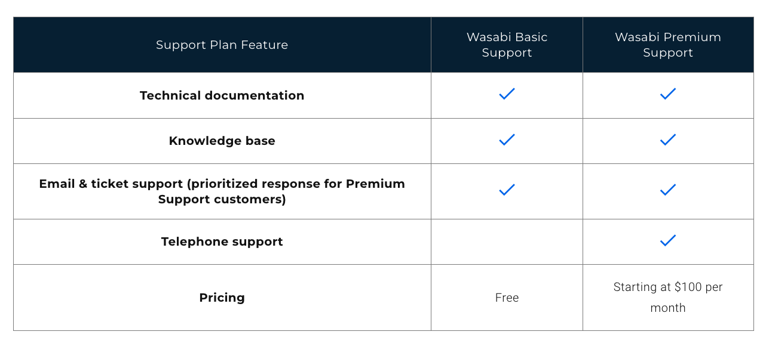Click the Basic checkmark for Email & ticket support
Viewport: 766px width, 350px height.
(x=507, y=190)
